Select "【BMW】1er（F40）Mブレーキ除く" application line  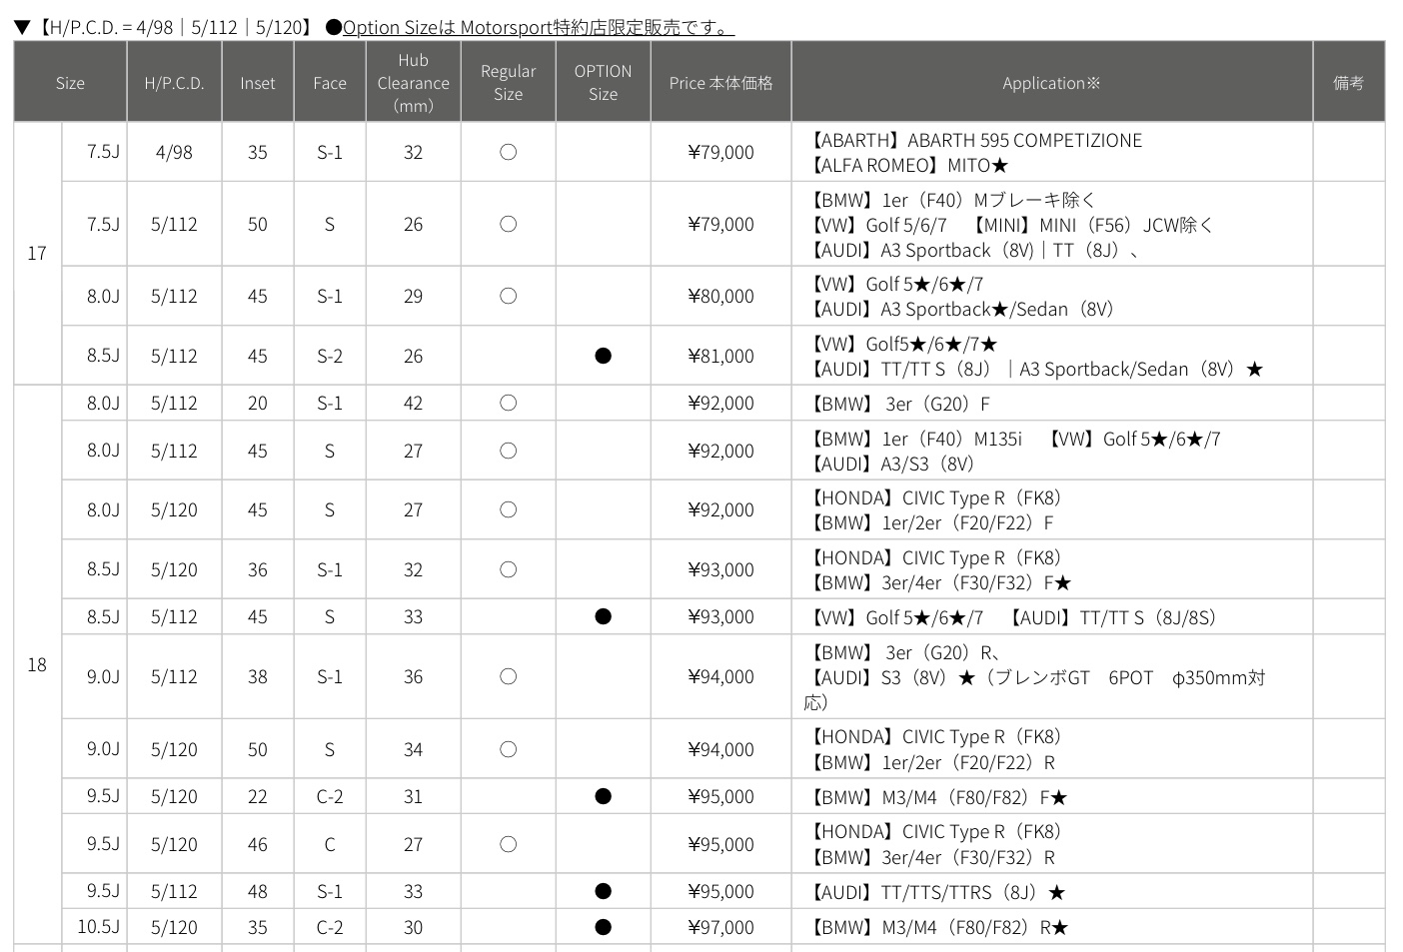tap(950, 200)
